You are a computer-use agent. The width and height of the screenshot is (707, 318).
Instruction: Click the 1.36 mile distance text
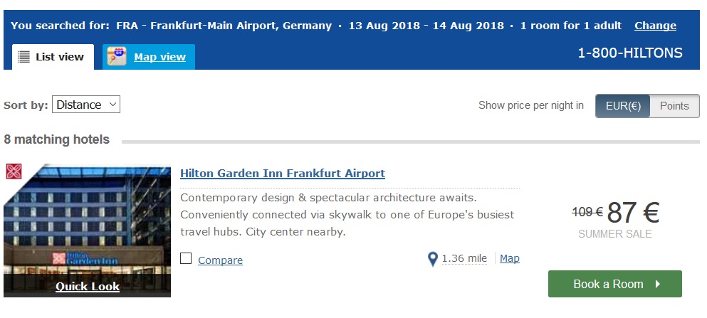tap(464, 258)
